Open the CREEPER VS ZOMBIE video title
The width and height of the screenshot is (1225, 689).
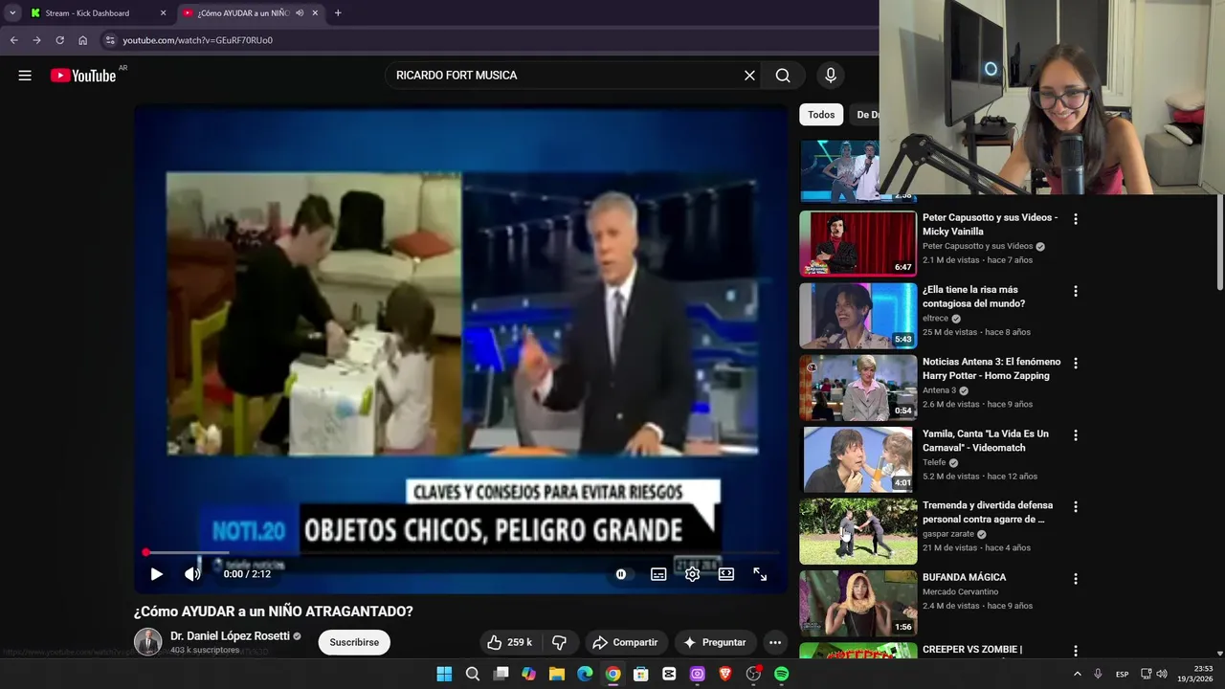point(972,650)
